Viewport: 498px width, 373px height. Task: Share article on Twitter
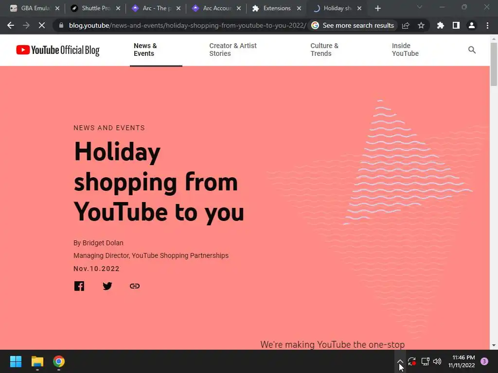click(107, 286)
